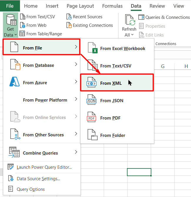Click the JSON file icon
Viewport: 191px width, 197px height.
(x=91, y=100)
